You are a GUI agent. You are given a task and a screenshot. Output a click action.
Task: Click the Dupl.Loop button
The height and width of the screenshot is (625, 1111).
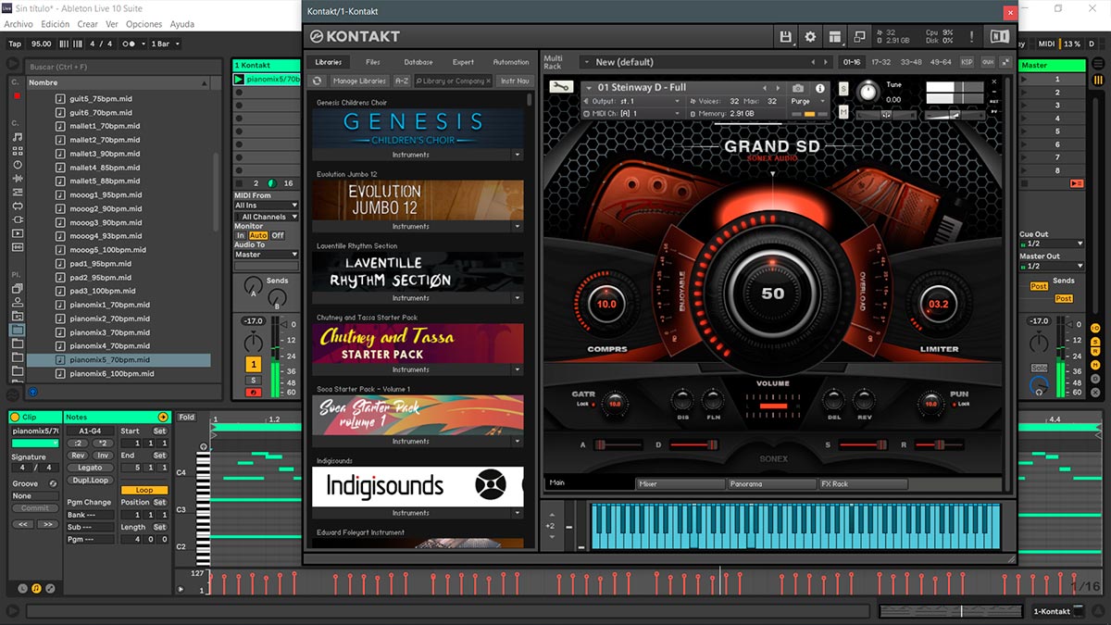click(x=90, y=480)
